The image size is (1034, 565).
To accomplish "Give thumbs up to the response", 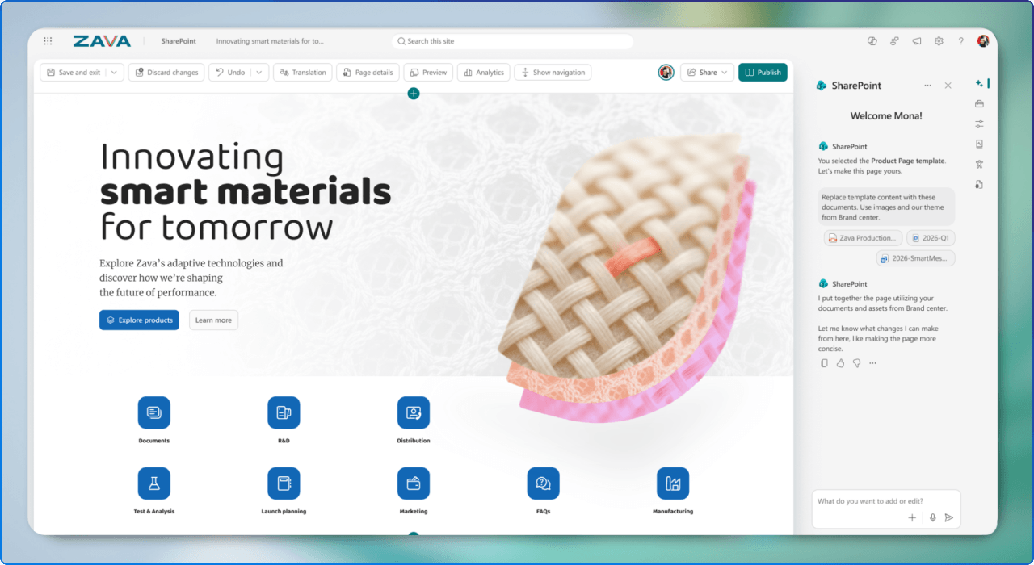I will coord(840,363).
